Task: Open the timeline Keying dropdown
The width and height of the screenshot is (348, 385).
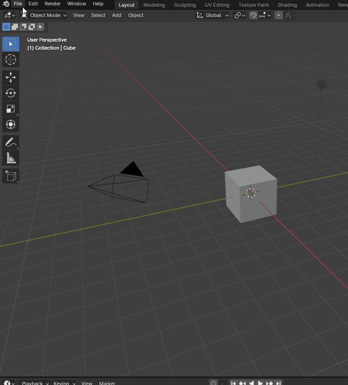Action: point(64,383)
